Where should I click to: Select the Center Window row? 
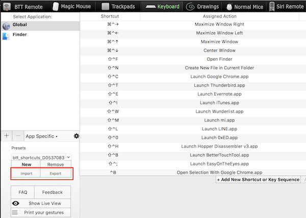[193, 51]
